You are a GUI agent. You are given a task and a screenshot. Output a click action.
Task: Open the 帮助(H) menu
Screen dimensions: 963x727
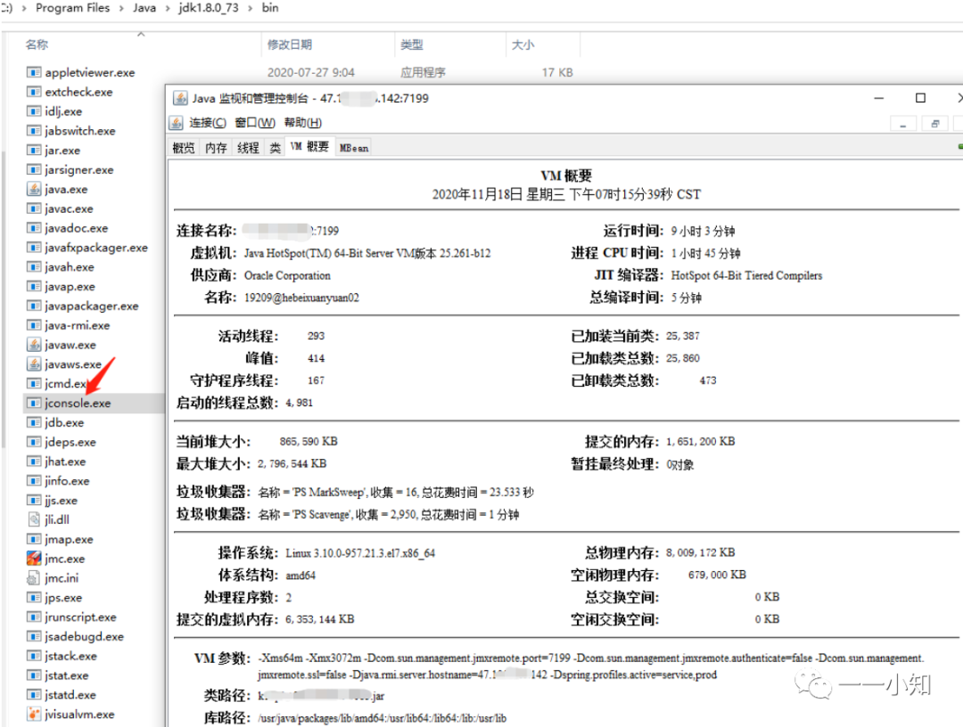pos(303,123)
